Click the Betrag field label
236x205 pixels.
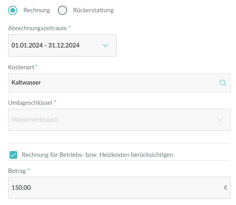[x=17, y=171]
